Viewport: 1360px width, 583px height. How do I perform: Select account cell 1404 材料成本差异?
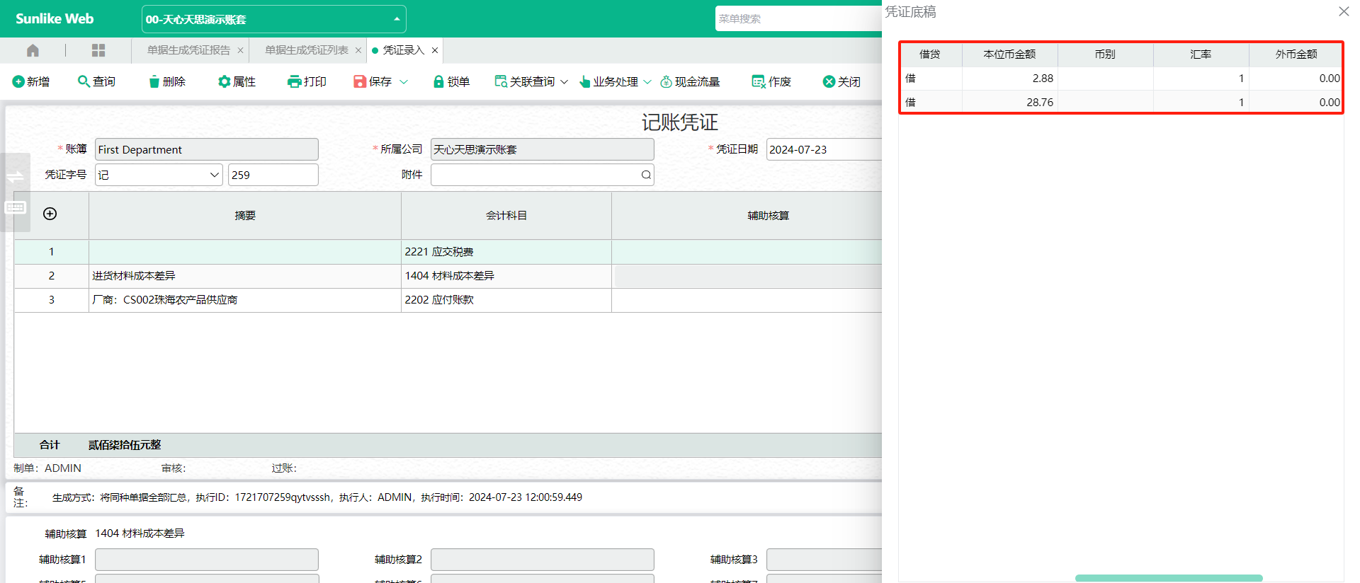tap(506, 276)
